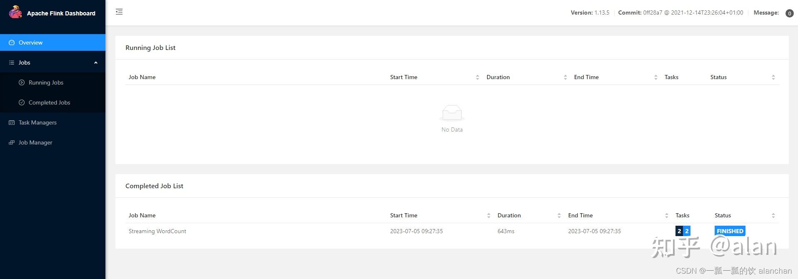Image resolution: width=798 pixels, height=279 pixels.
Task: Sort running jobs by Start Time
Action: point(477,77)
